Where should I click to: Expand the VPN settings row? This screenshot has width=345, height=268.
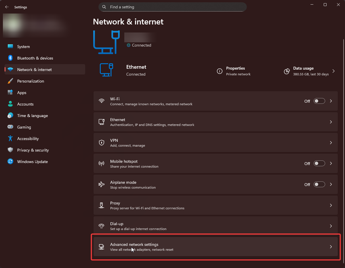(x=331, y=142)
